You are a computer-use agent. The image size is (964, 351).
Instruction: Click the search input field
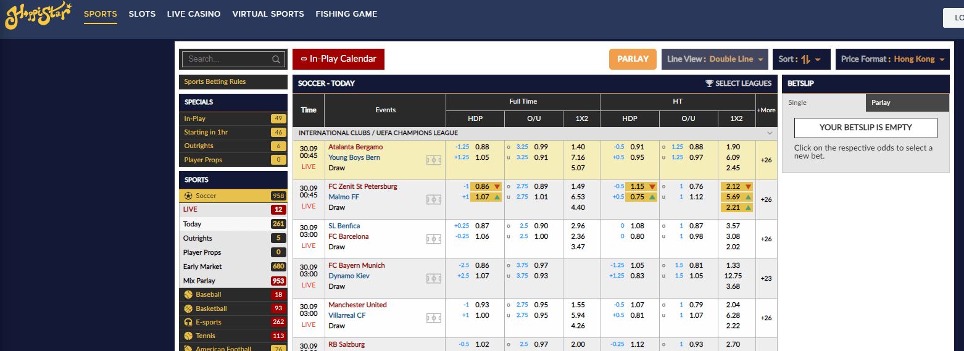coord(233,59)
